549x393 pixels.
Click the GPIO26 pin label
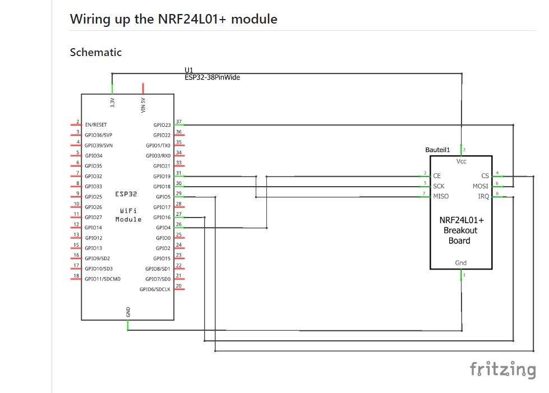click(93, 207)
